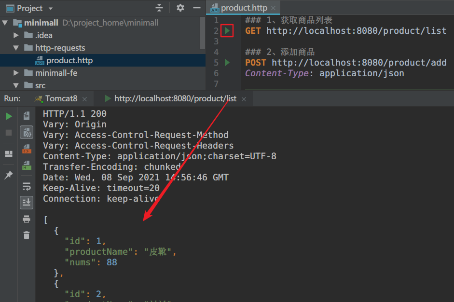Viewport: 454px width, 302px height.
Task: Click the POST request URL in editor
Action: point(359,63)
